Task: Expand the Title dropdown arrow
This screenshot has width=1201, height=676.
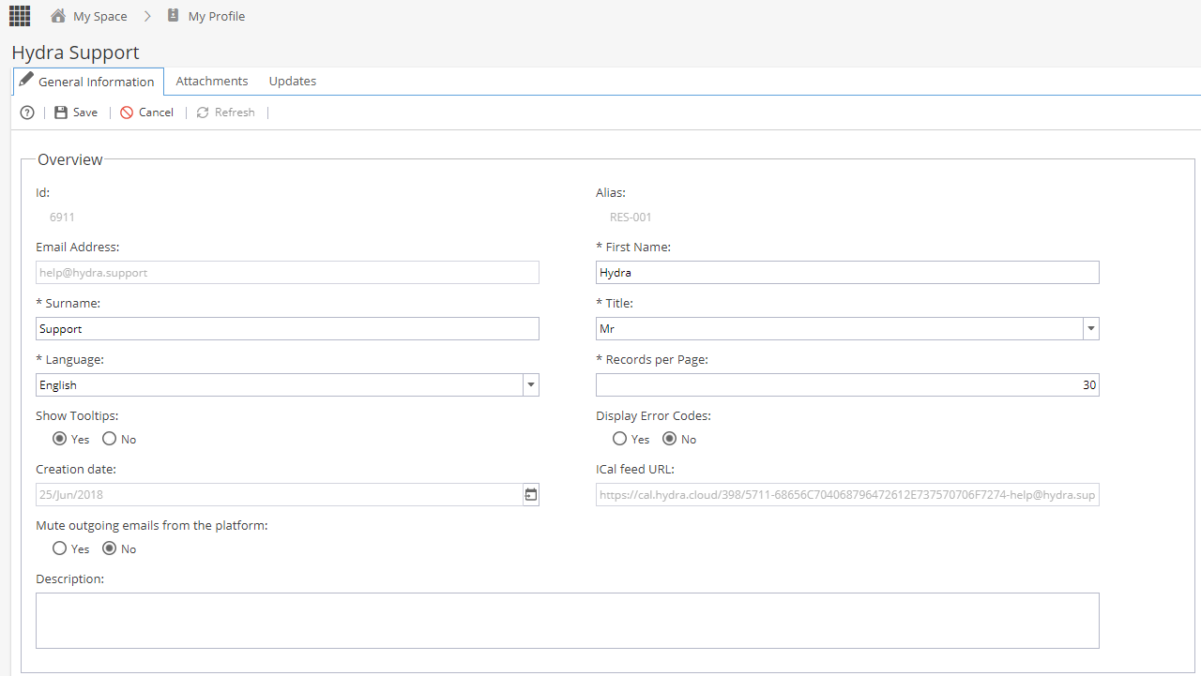Action: [1090, 329]
